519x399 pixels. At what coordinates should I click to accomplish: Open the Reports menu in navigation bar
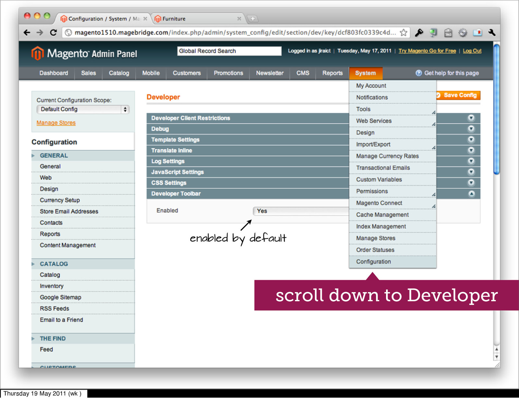(332, 73)
